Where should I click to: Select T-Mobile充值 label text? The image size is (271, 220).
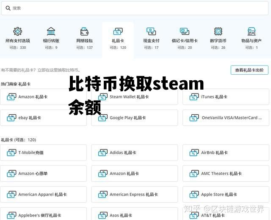pos(31,152)
